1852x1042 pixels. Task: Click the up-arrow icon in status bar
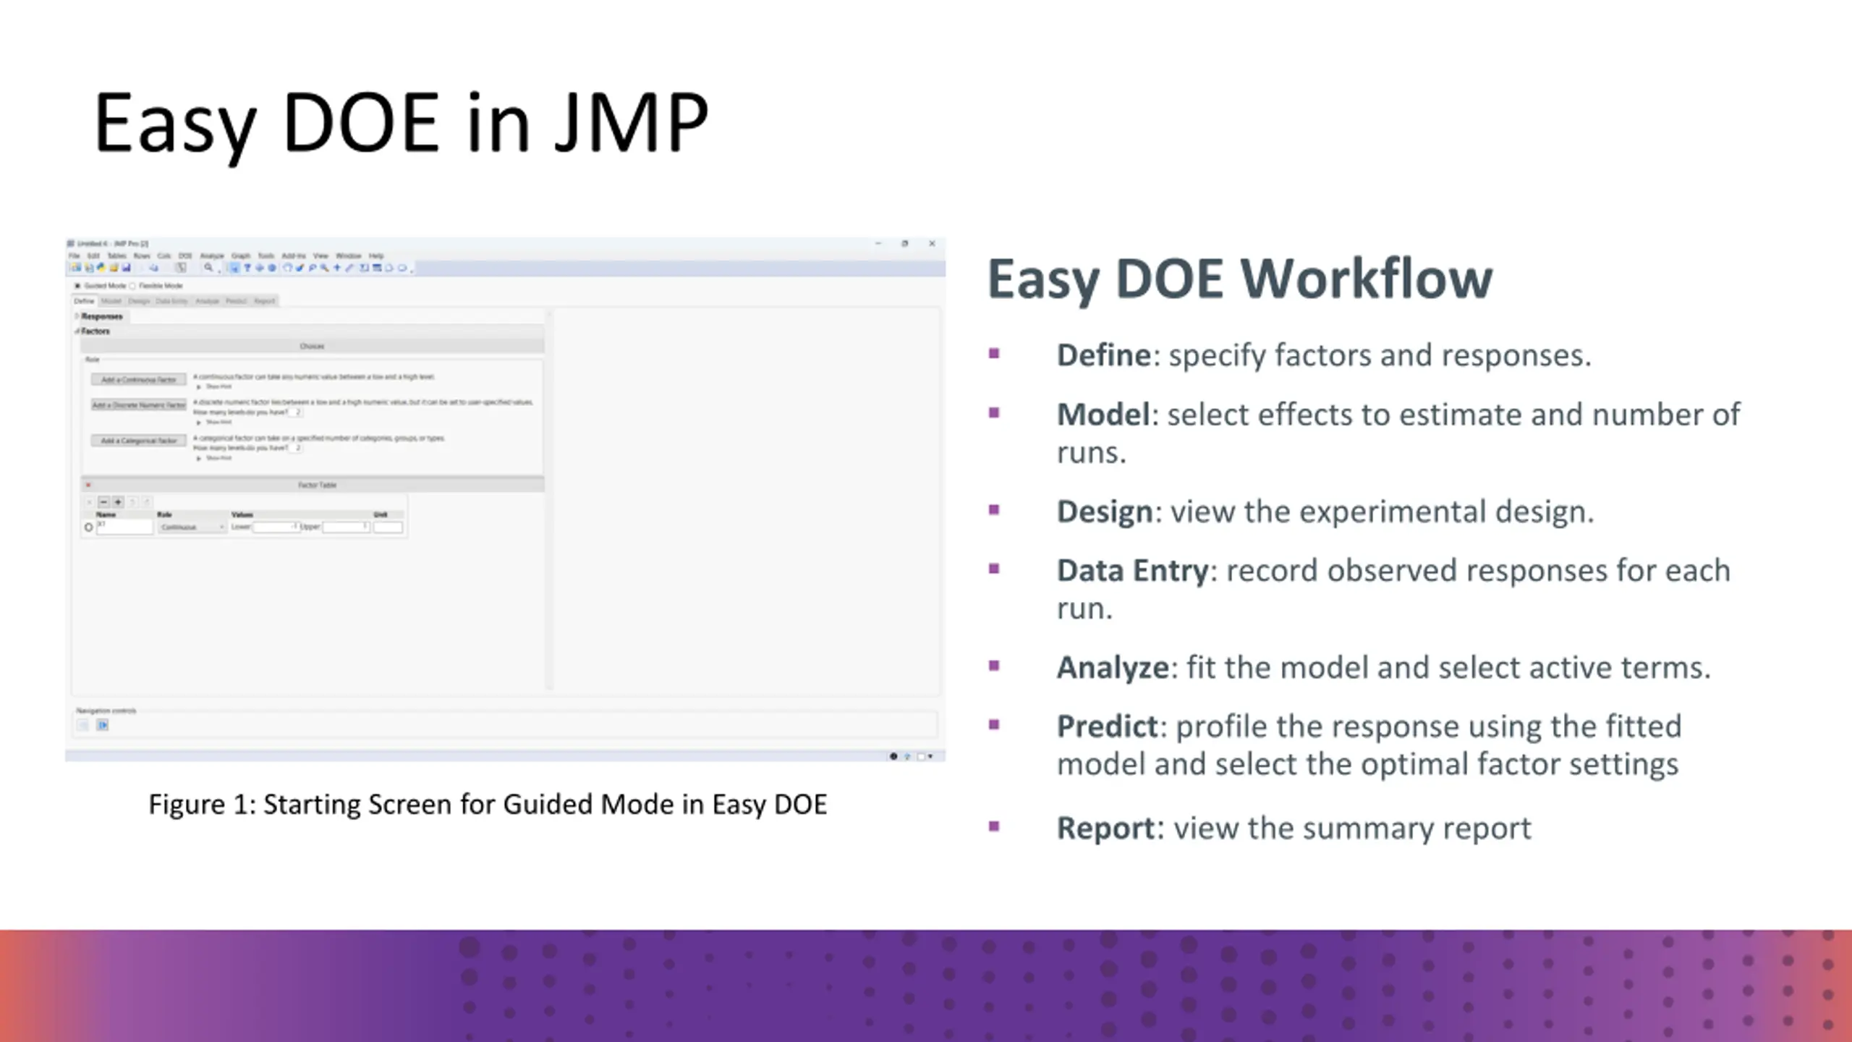pos(907,756)
